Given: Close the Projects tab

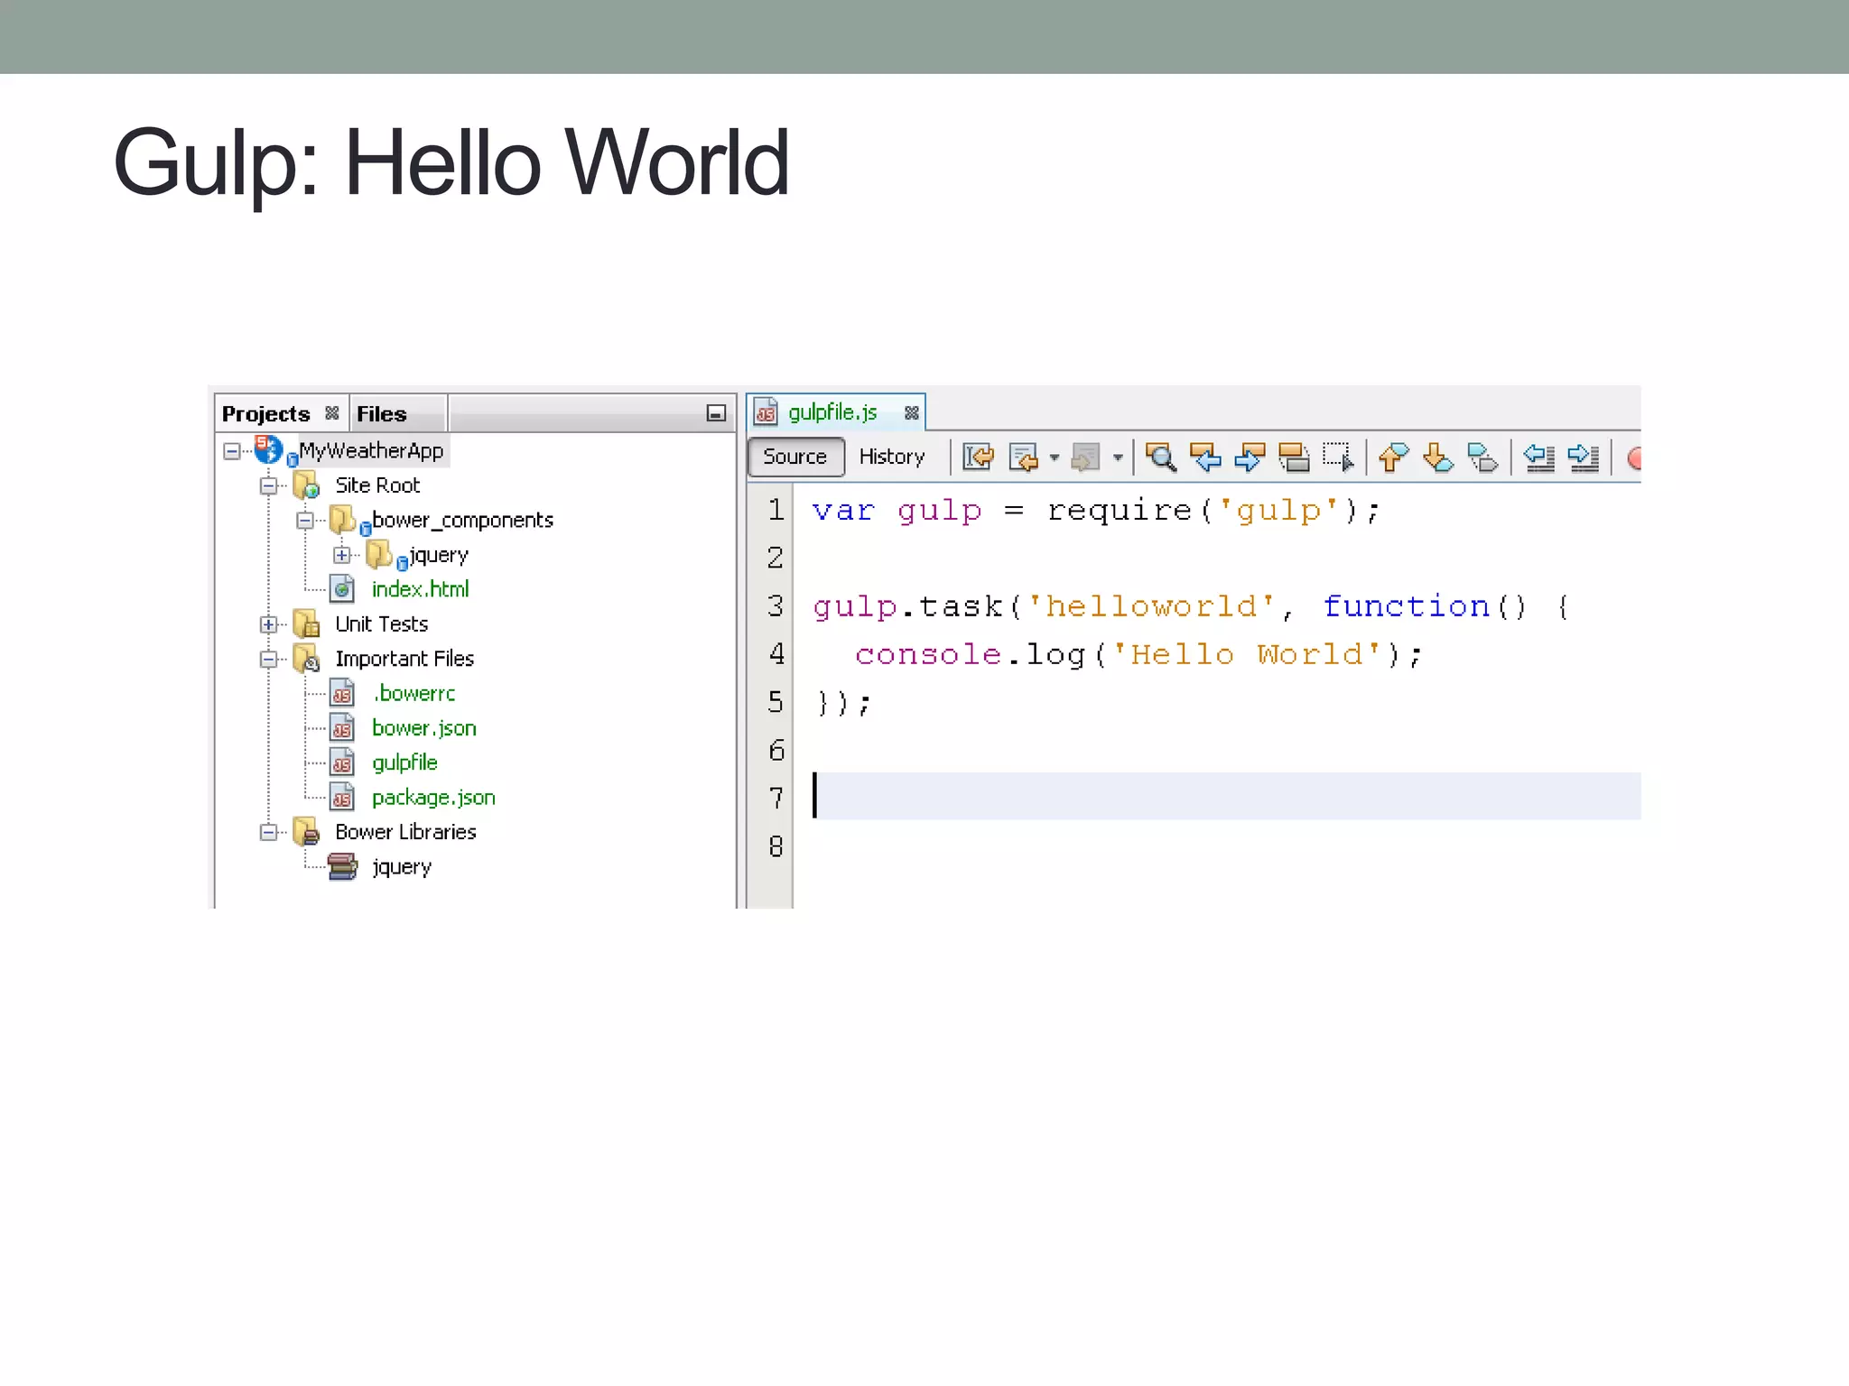Looking at the screenshot, I should (x=332, y=413).
